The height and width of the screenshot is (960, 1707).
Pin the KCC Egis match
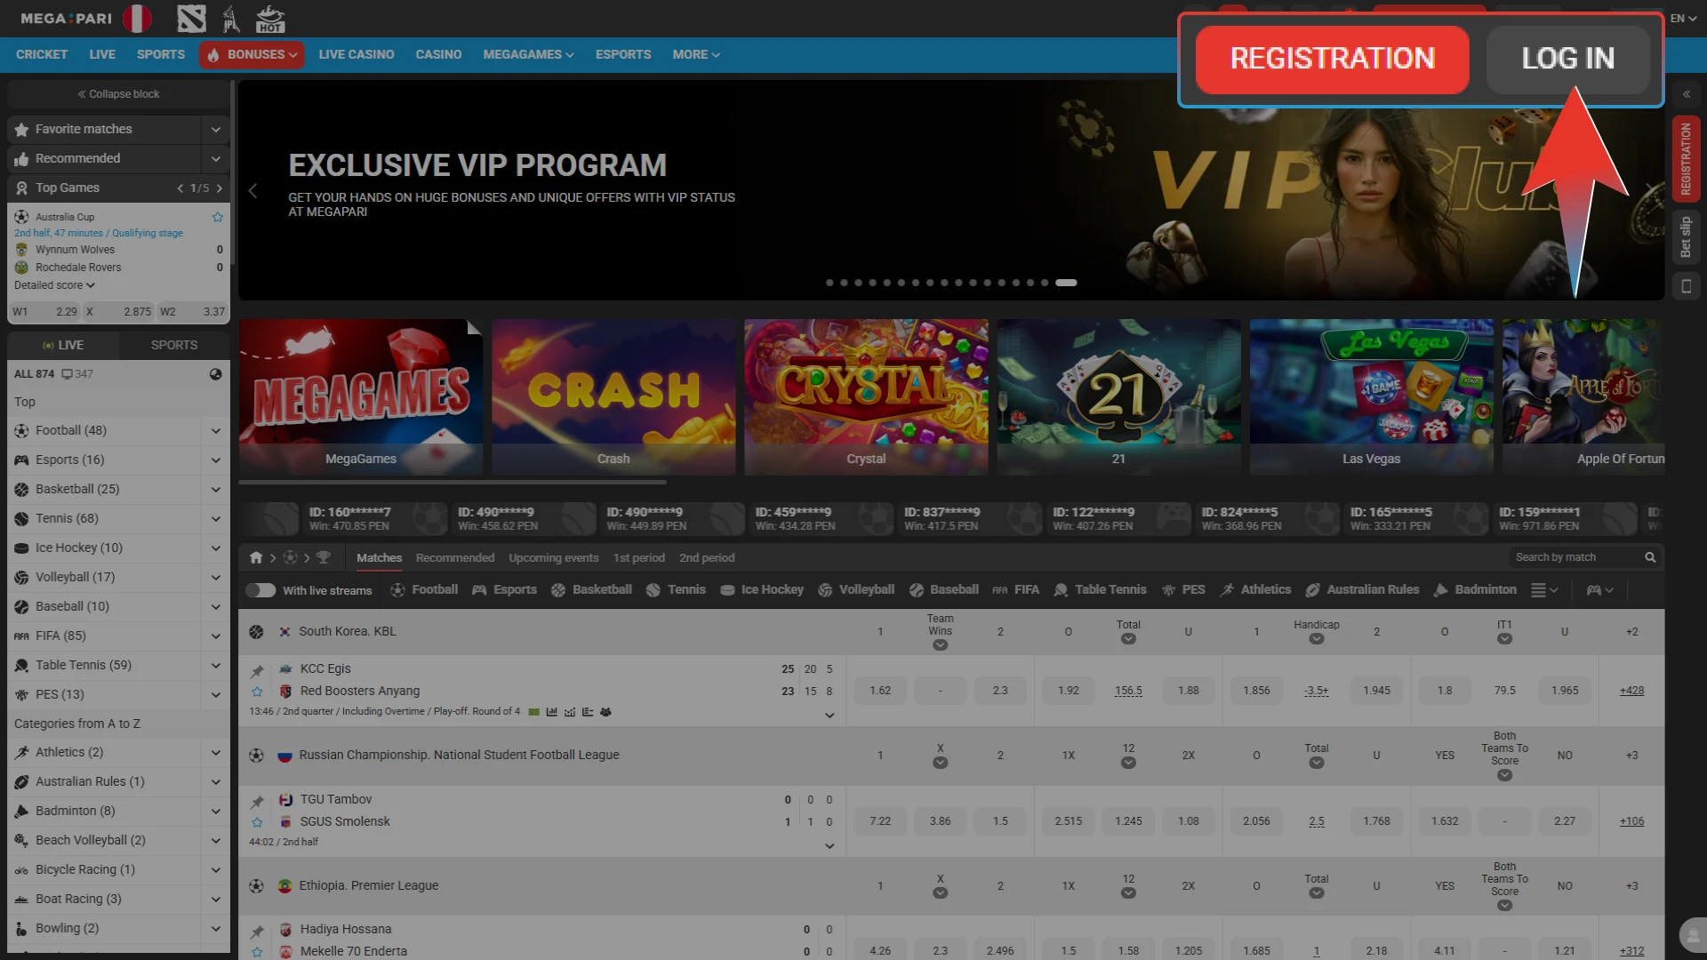pos(257,671)
